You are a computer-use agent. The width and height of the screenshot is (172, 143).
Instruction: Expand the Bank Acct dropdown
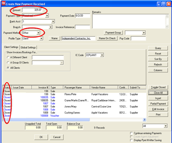[53, 22]
